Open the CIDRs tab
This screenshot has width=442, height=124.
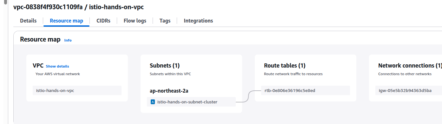(x=103, y=21)
